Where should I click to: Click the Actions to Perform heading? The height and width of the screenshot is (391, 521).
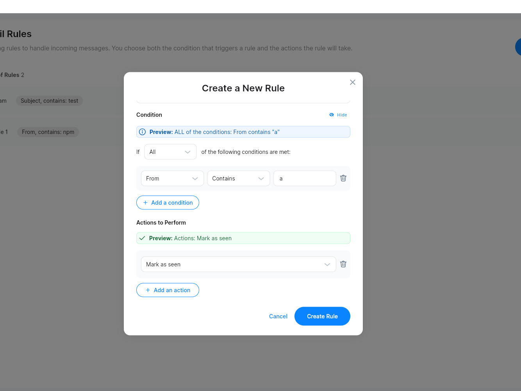pyautogui.click(x=161, y=223)
